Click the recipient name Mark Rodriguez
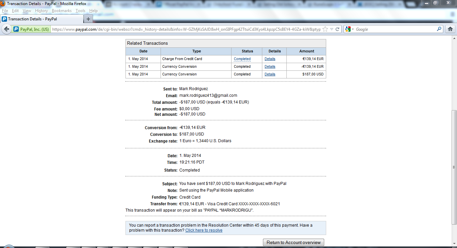This screenshot has width=457, height=248. [193, 89]
